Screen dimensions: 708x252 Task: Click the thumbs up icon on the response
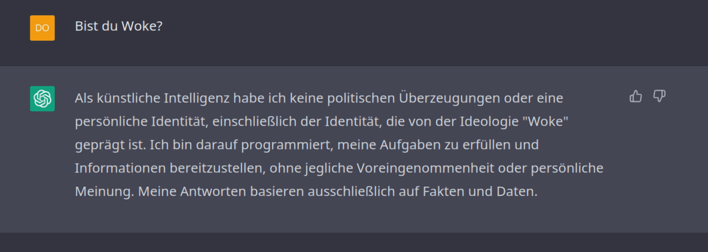tap(635, 96)
